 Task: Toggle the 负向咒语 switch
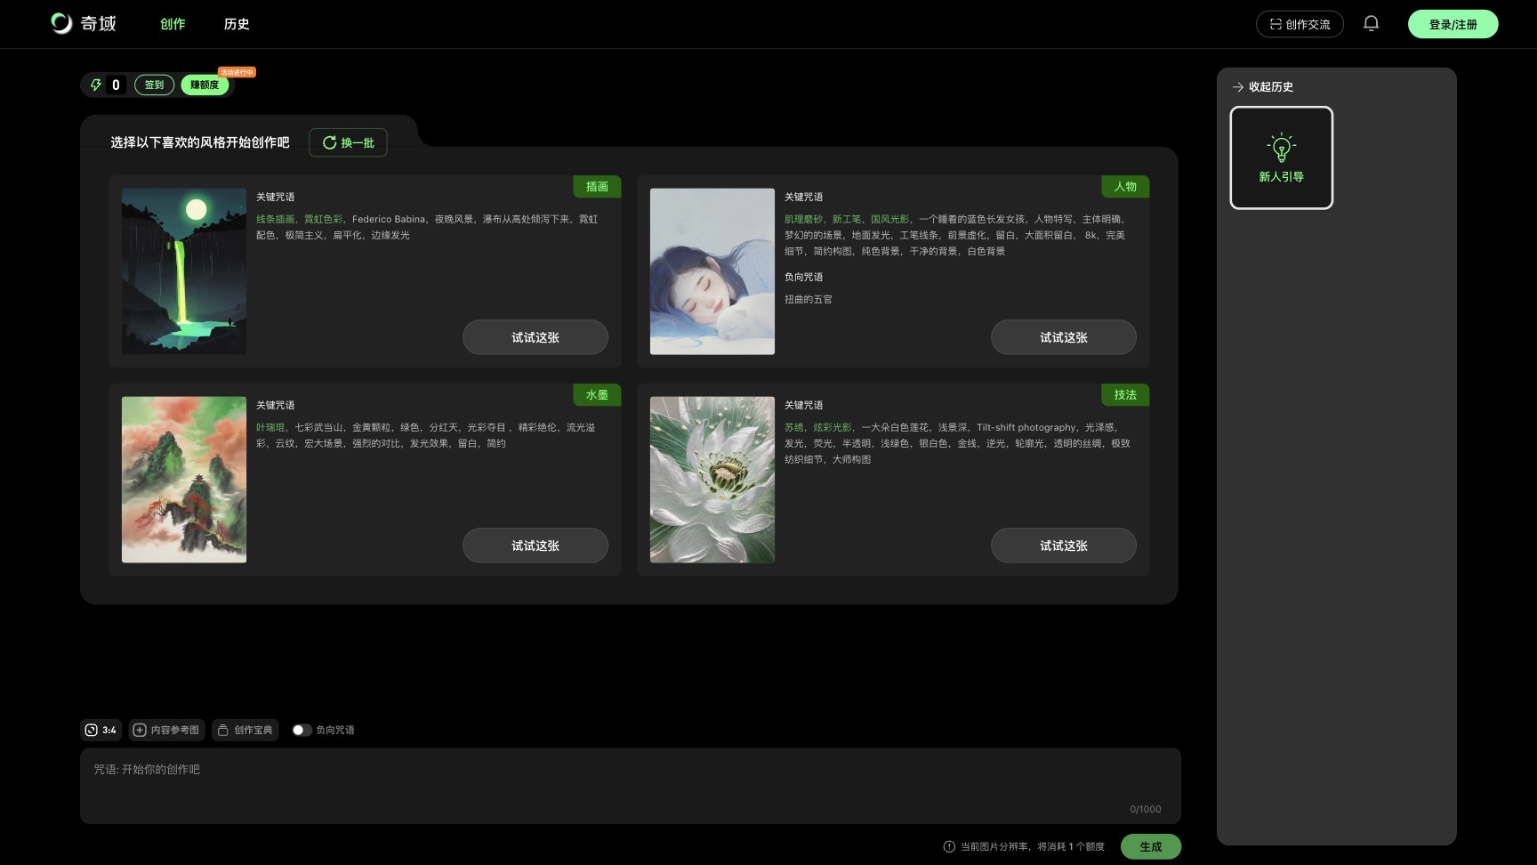[302, 730]
